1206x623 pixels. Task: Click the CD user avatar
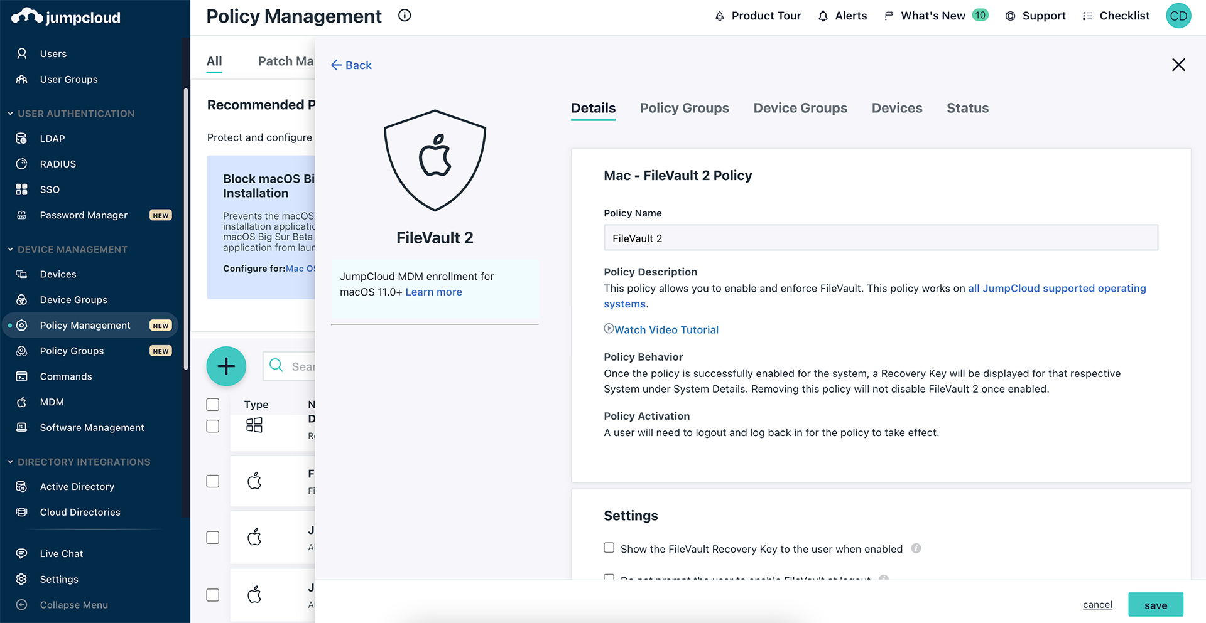[x=1178, y=16]
